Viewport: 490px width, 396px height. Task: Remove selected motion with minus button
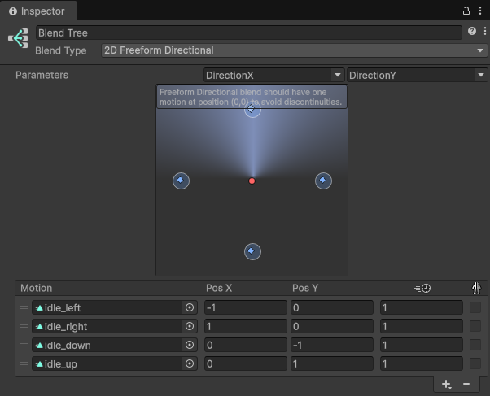[466, 384]
